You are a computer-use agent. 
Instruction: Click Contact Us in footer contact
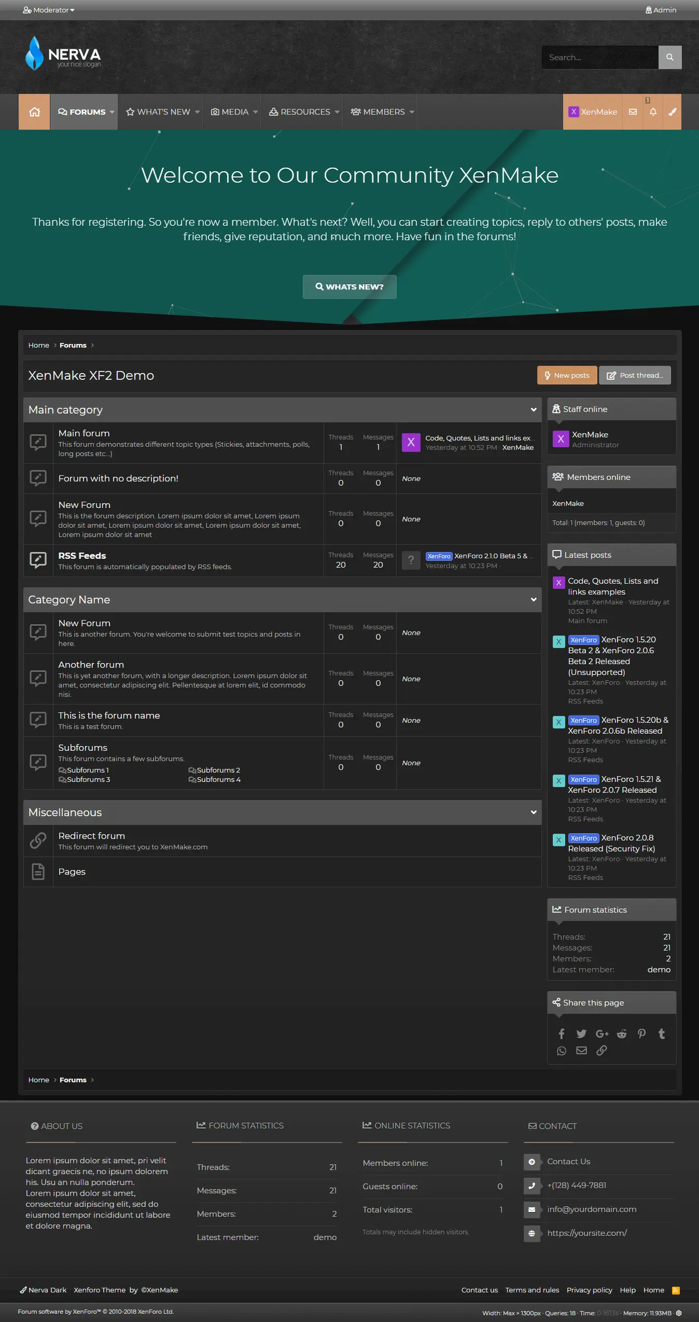[x=568, y=1161]
